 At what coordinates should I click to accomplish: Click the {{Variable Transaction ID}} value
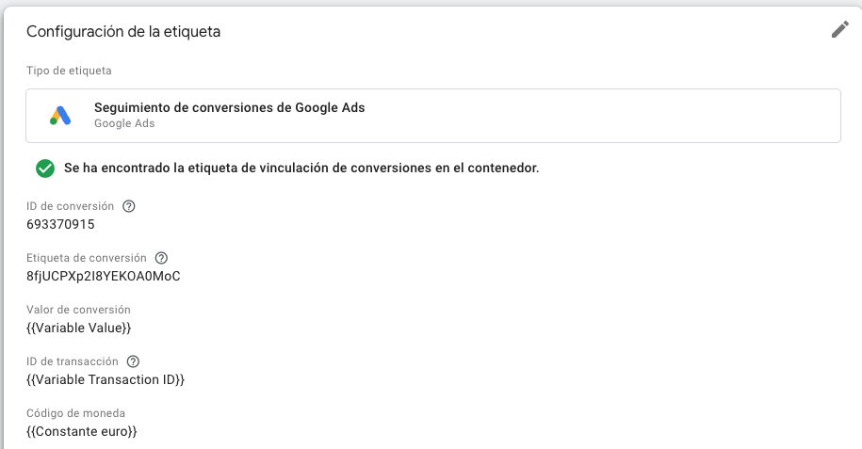106,379
